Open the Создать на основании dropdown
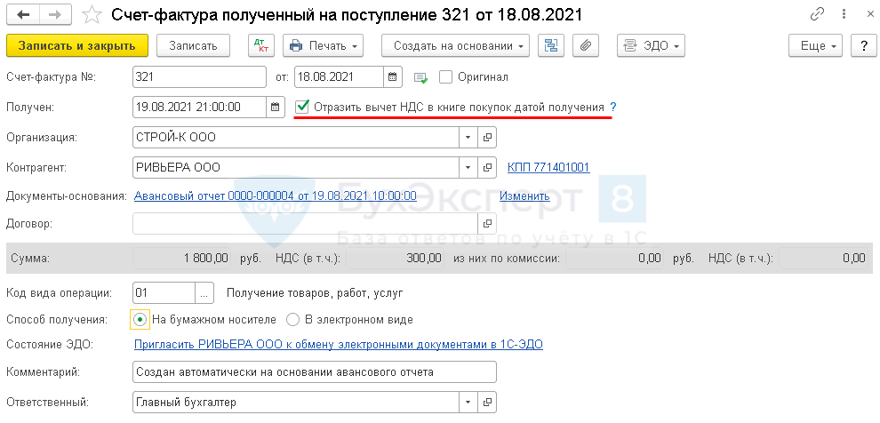Screen dimensions: 880x423 point(455,46)
